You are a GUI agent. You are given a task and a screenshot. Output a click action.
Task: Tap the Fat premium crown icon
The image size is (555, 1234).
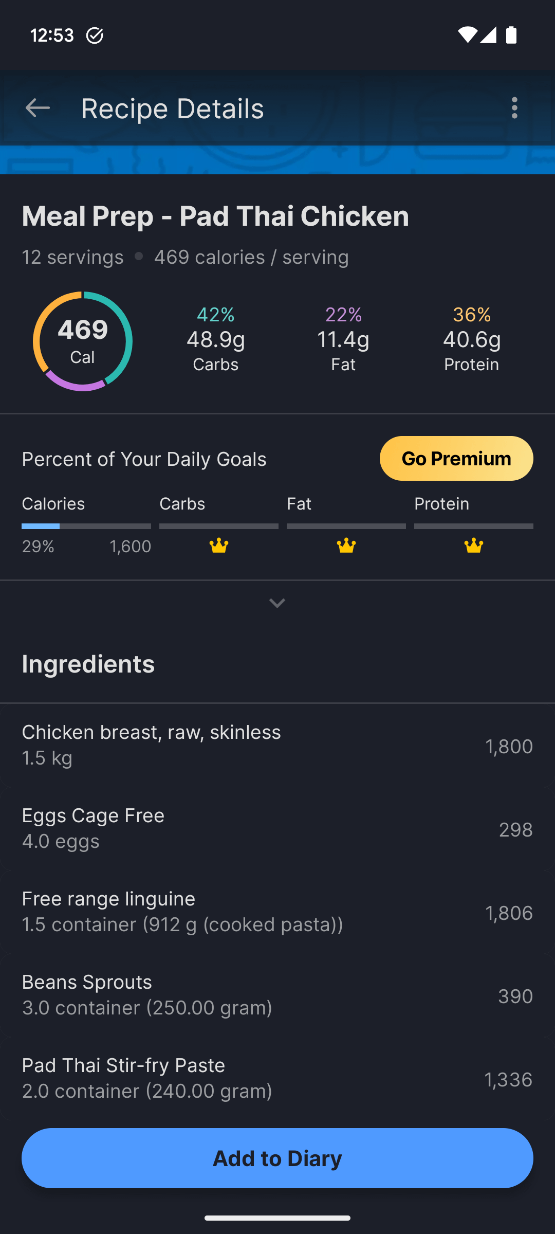(346, 546)
